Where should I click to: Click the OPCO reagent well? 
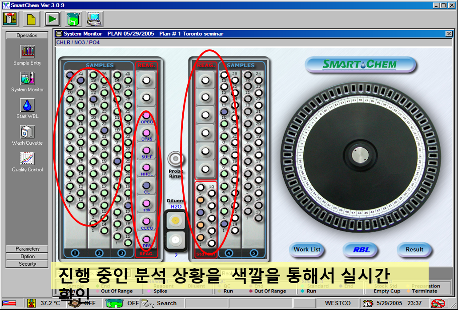[146, 116]
